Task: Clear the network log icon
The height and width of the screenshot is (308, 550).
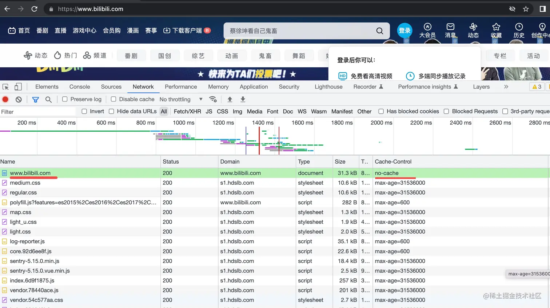Action: click(19, 99)
